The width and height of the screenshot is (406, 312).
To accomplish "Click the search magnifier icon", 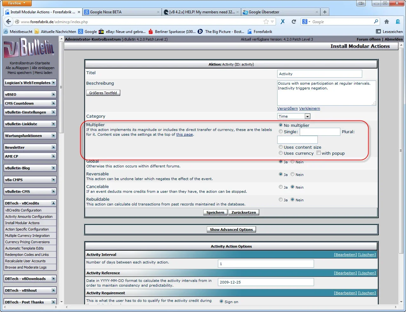I will coord(376,22).
